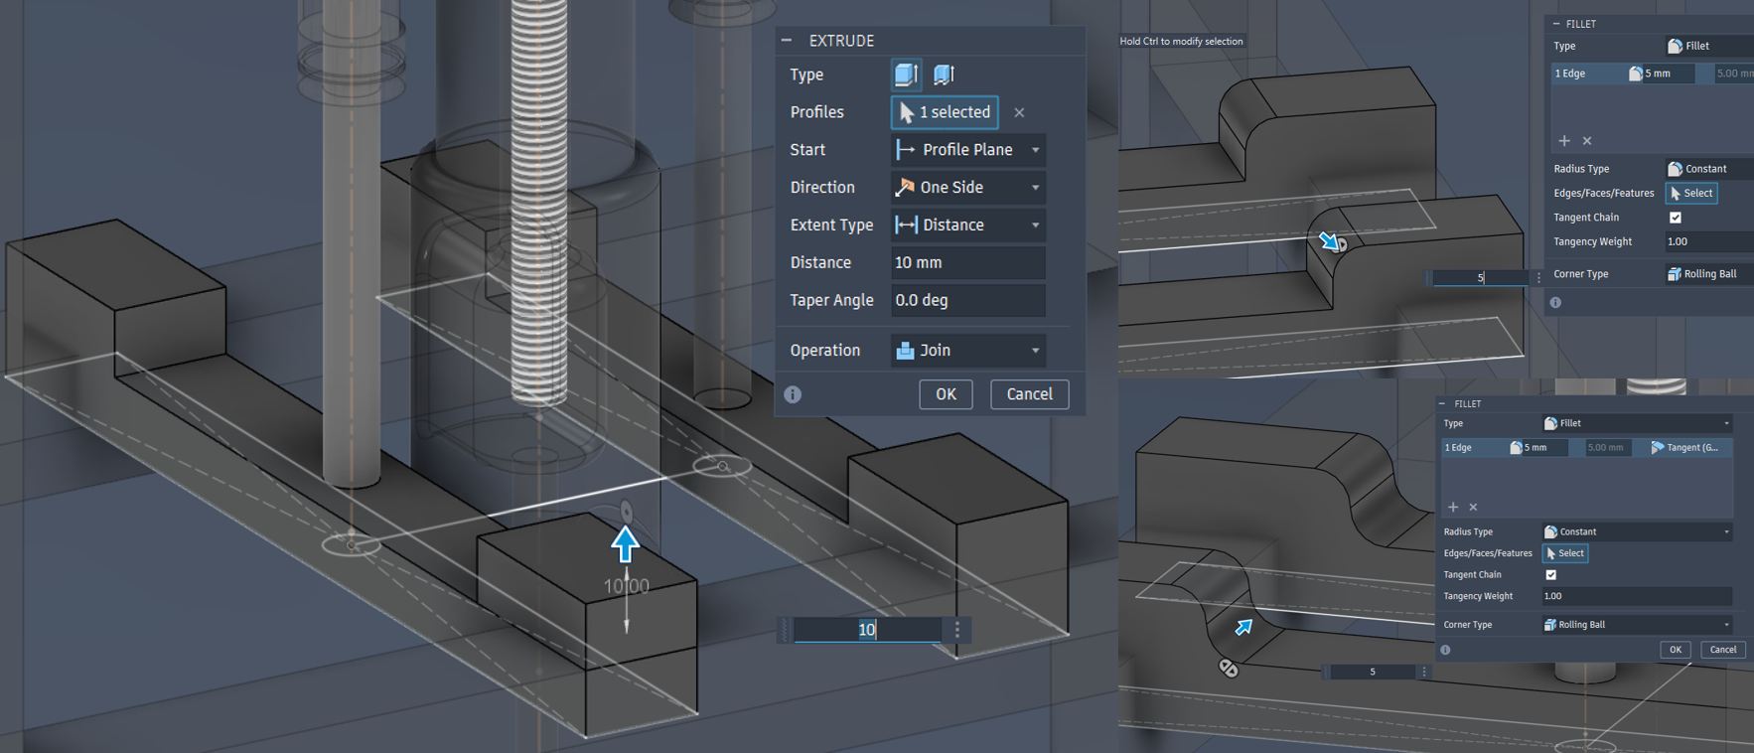Image resolution: width=1754 pixels, height=753 pixels.
Task: Click the floating radius input by the cropped Fillet dialog
Action: [1479, 278]
